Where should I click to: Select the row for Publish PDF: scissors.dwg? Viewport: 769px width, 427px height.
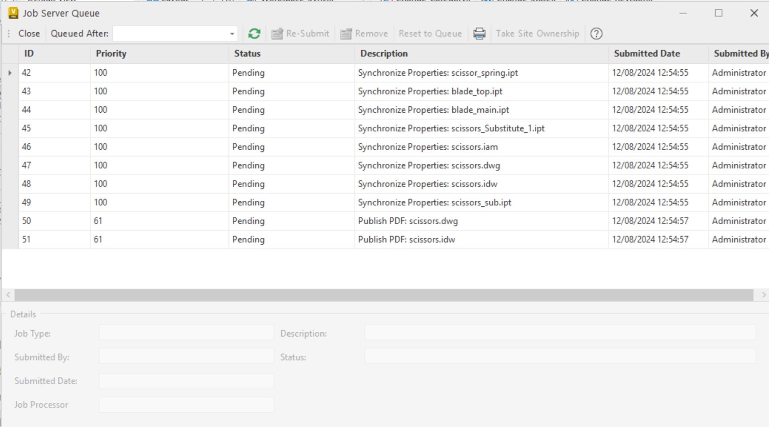click(408, 221)
